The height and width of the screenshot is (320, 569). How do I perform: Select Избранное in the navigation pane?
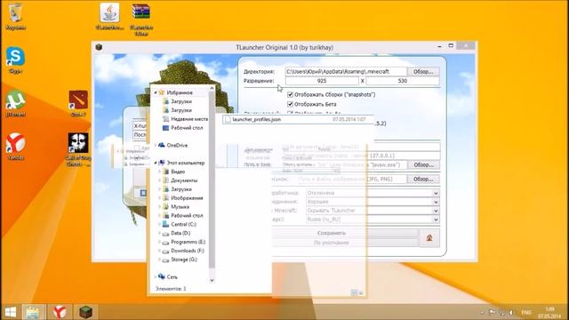pyautogui.click(x=180, y=92)
